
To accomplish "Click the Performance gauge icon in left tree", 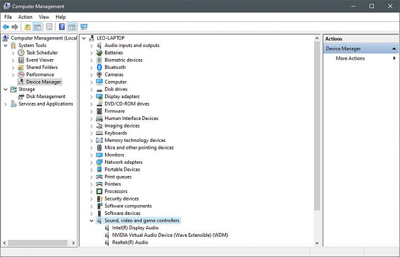I will pos(21,75).
